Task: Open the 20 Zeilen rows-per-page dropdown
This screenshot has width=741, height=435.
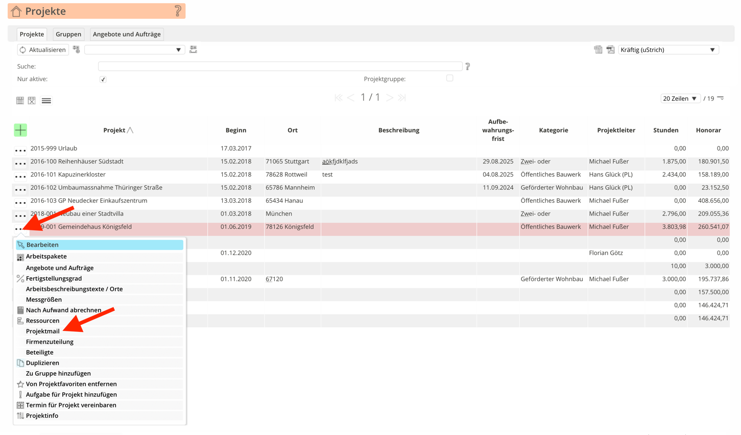Action: point(680,98)
